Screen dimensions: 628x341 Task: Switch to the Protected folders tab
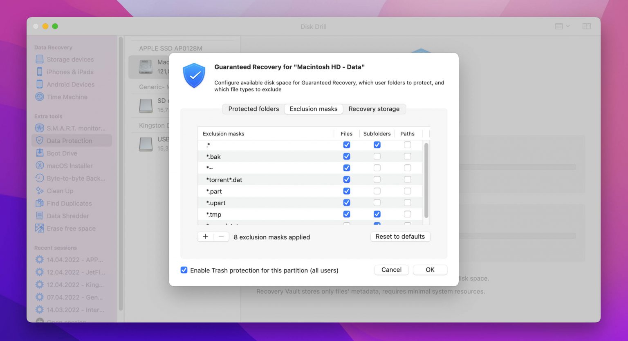pyautogui.click(x=253, y=109)
